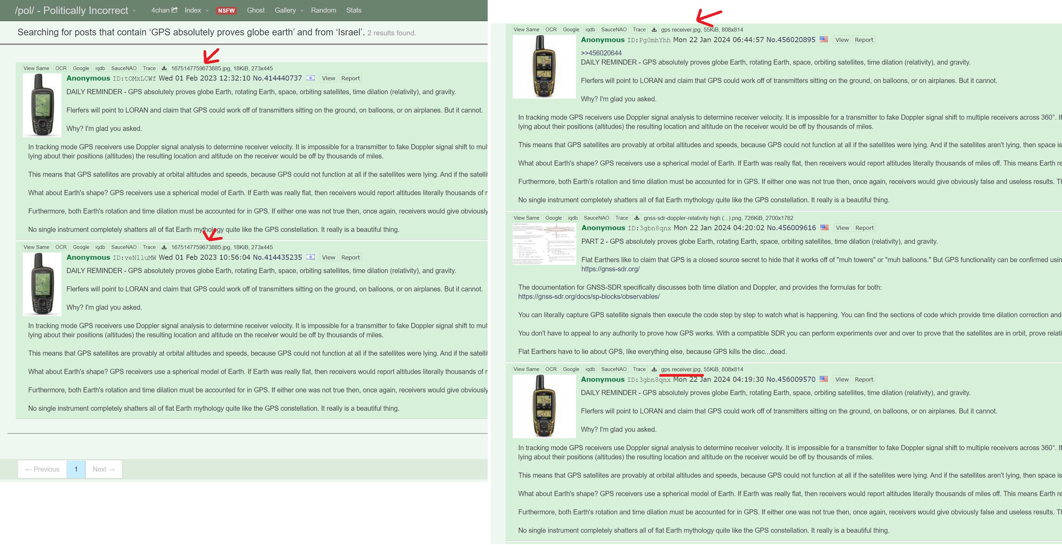
Task: Go to Random from top navigation
Action: click(x=323, y=10)
